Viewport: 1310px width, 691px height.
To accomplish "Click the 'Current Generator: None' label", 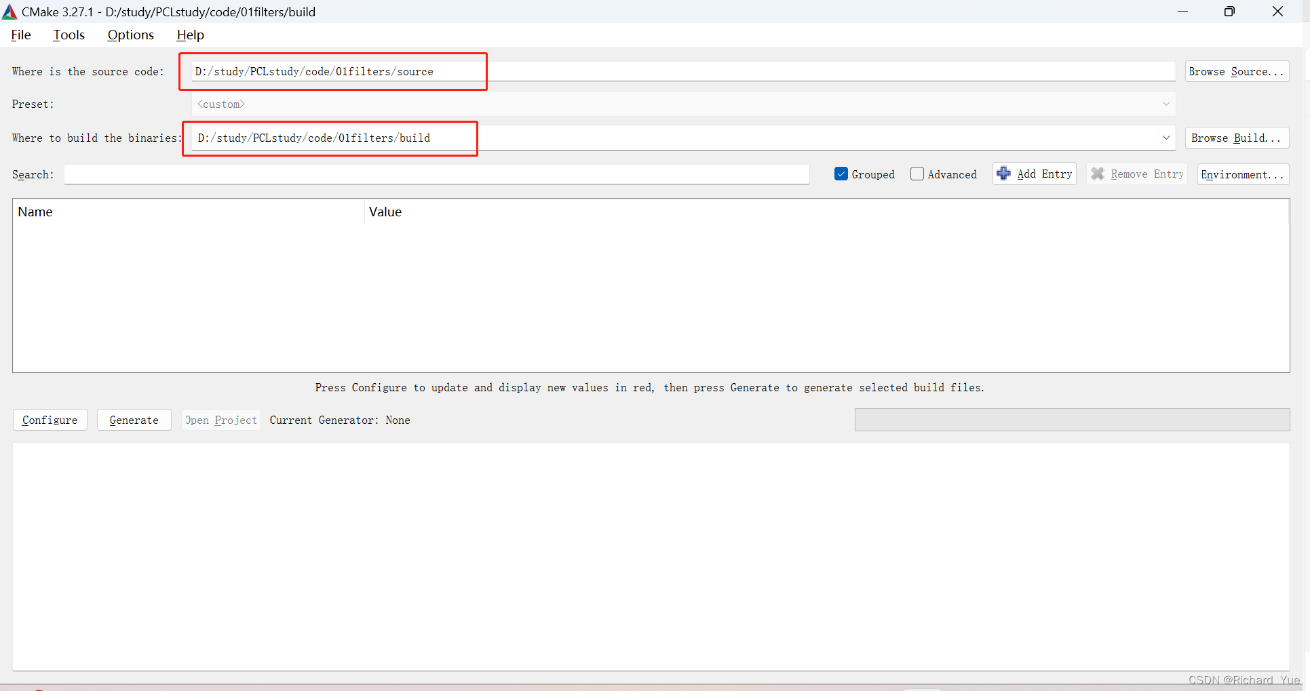I will click(340, 420).
